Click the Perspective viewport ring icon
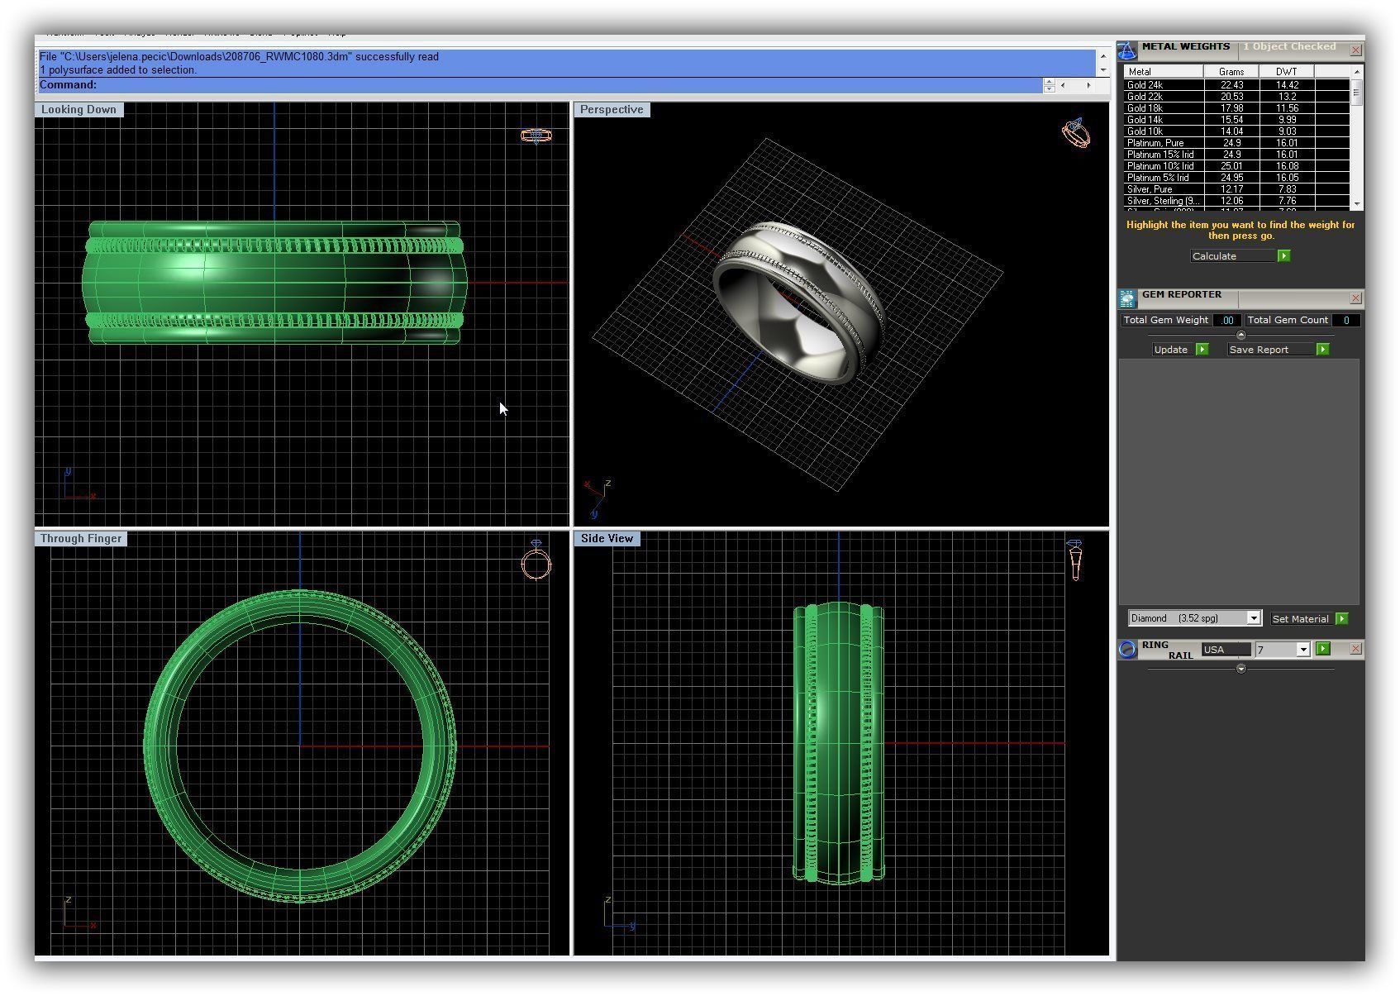Viewport: 1400px width, 996px height. pyautogui.click(x=1076, y=134)
